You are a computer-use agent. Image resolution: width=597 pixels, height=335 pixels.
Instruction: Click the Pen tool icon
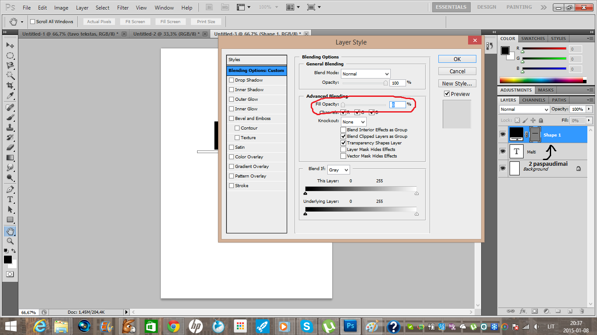[10, 189]
